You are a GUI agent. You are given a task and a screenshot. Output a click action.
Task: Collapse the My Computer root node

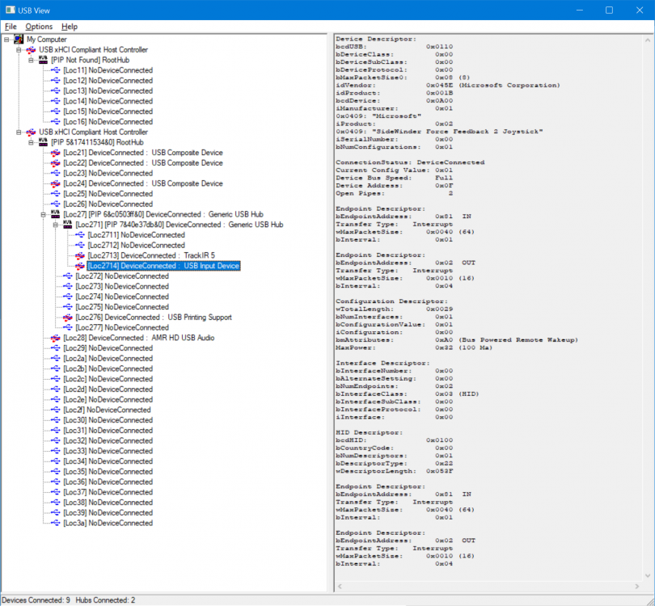point(6,39)
